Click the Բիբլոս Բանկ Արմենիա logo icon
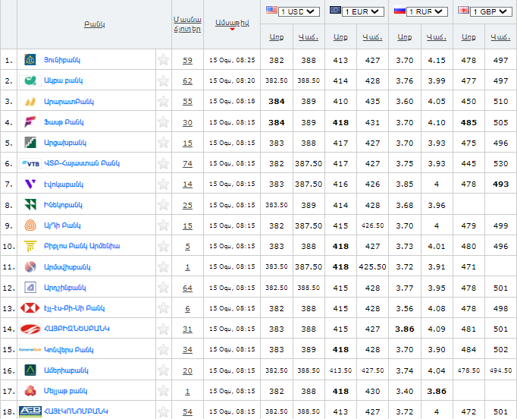The width and height of the screenshot is (517, 419). coord(30,247)
